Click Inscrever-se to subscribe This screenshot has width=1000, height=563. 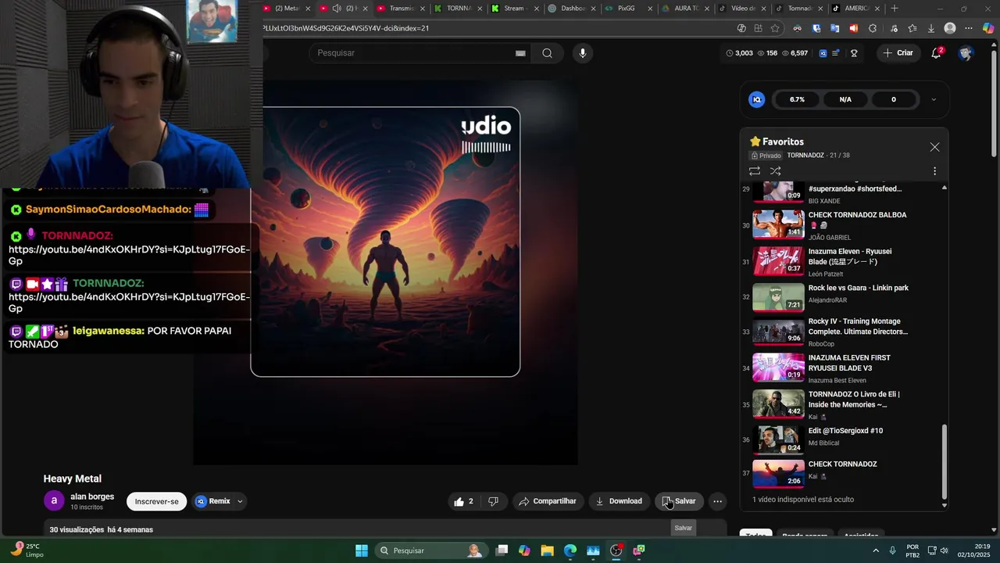tap(156, 501)
